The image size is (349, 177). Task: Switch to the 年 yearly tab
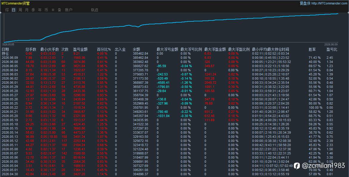(x=40, y=10)
